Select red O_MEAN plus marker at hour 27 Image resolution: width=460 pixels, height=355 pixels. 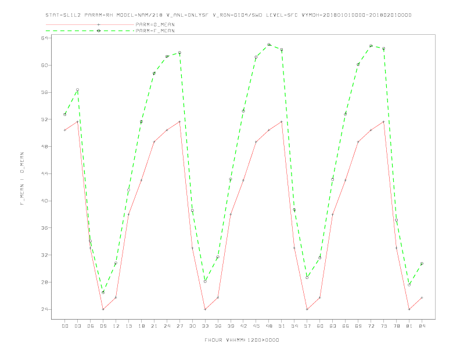click(179, 122)
